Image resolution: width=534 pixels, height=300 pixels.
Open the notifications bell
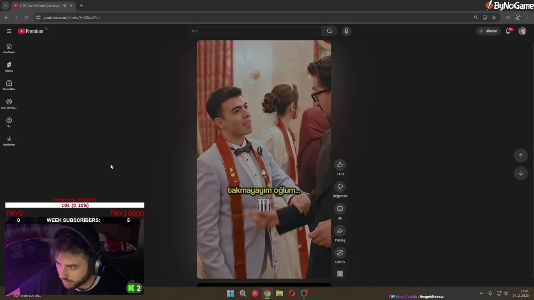tap(508, 31)
